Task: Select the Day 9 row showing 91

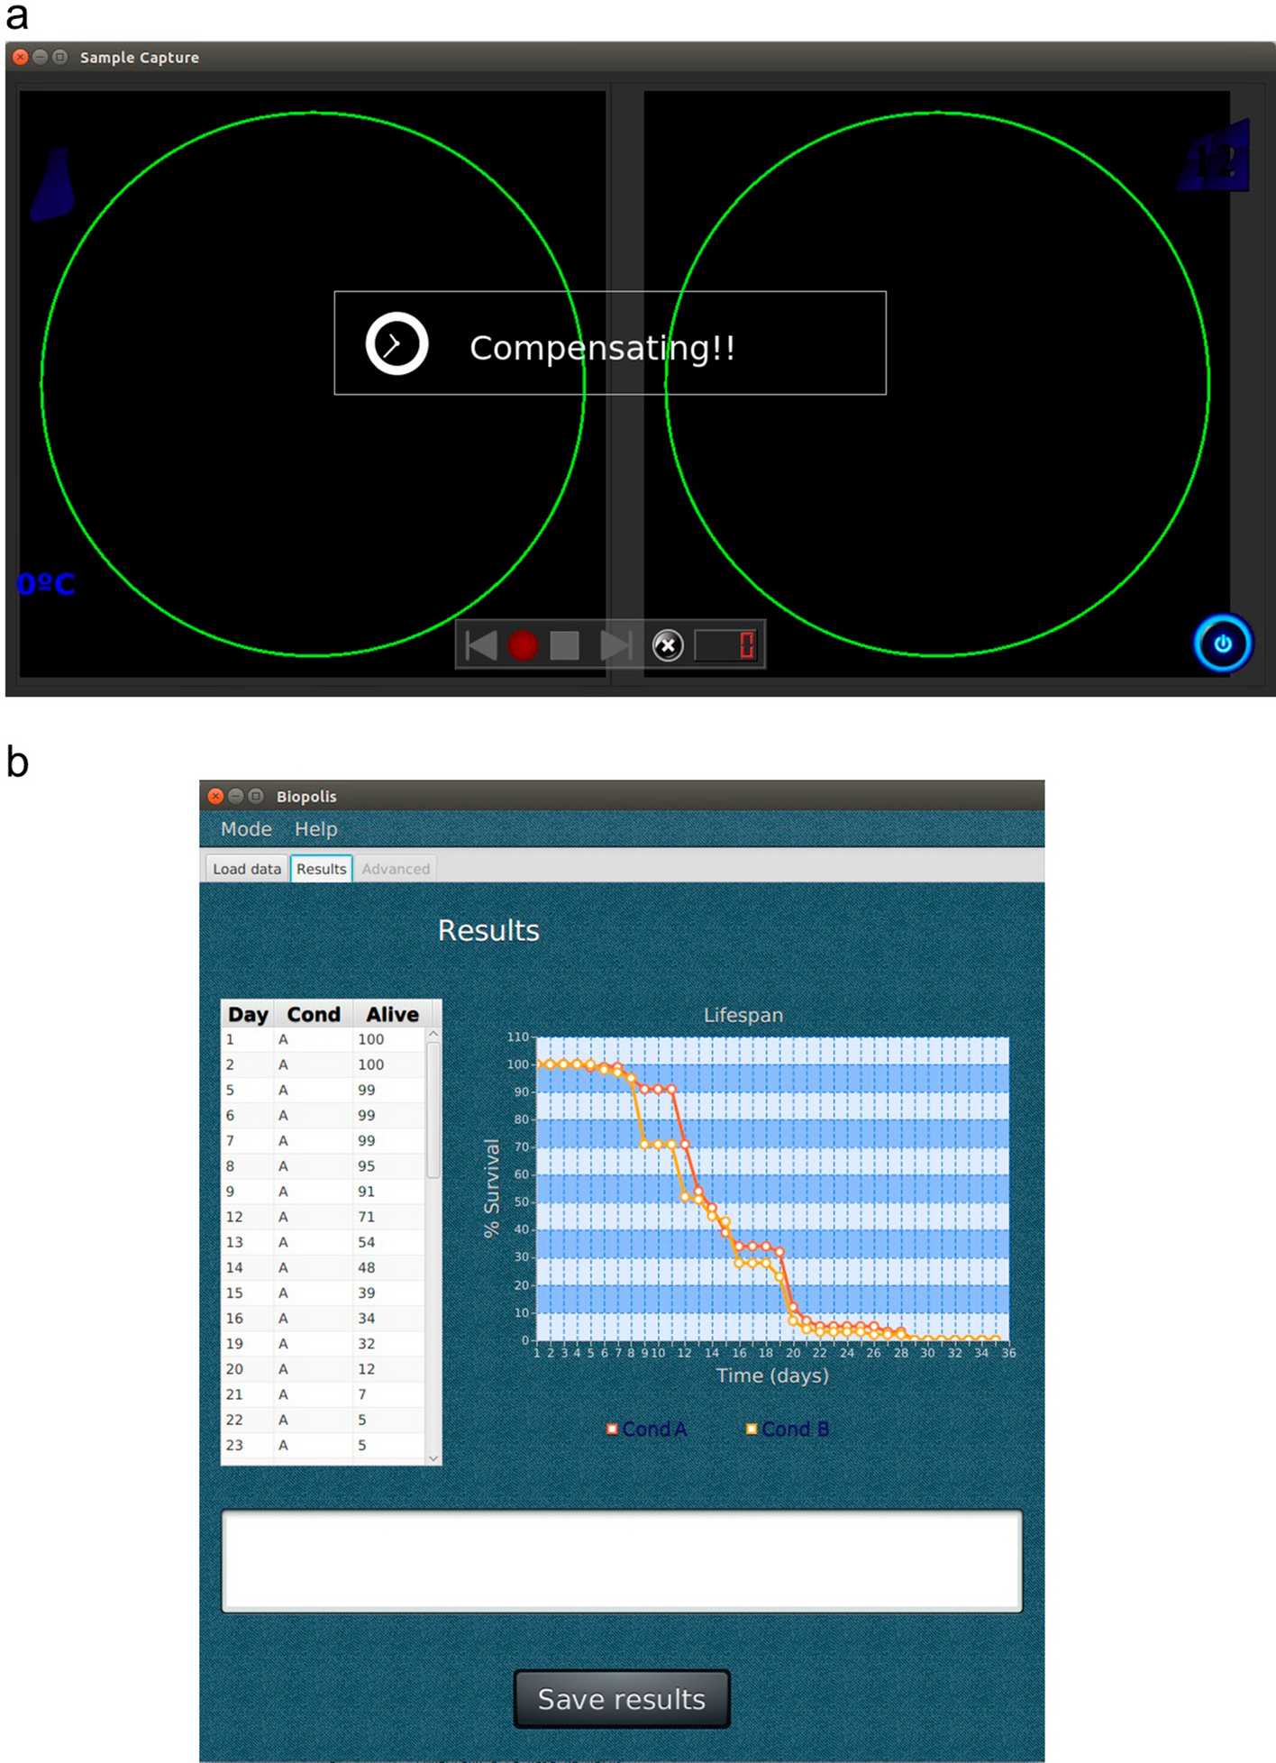Action: 324,1191
